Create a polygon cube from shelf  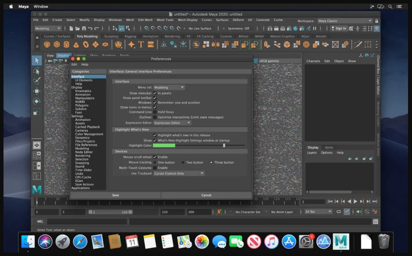pos(57,45)
